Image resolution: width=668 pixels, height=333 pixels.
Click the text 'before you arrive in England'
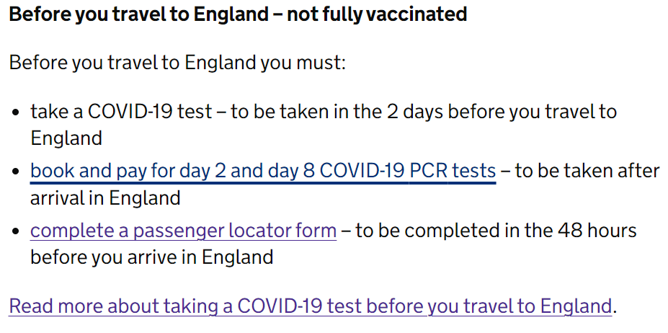tap(151, 257)
